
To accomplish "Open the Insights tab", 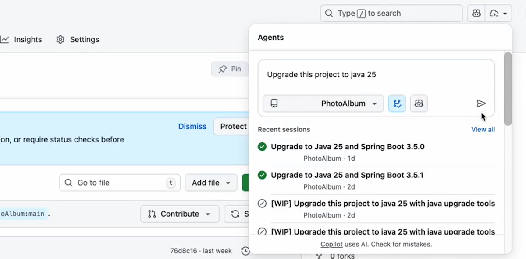I will [22, 39].
